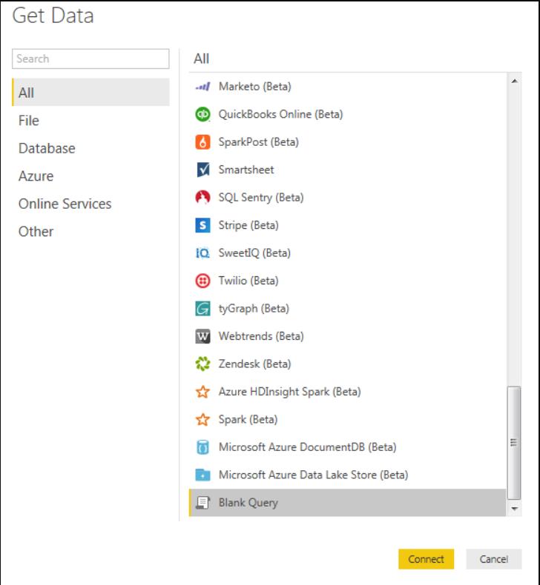
Task: Show the Online Services category
Action: pos(65,204)
